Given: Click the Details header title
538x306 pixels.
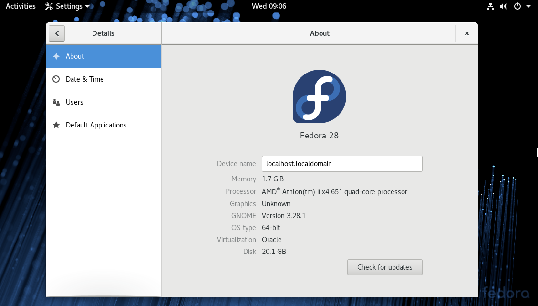Looking at the screenshot, I should tap(103, 33).
